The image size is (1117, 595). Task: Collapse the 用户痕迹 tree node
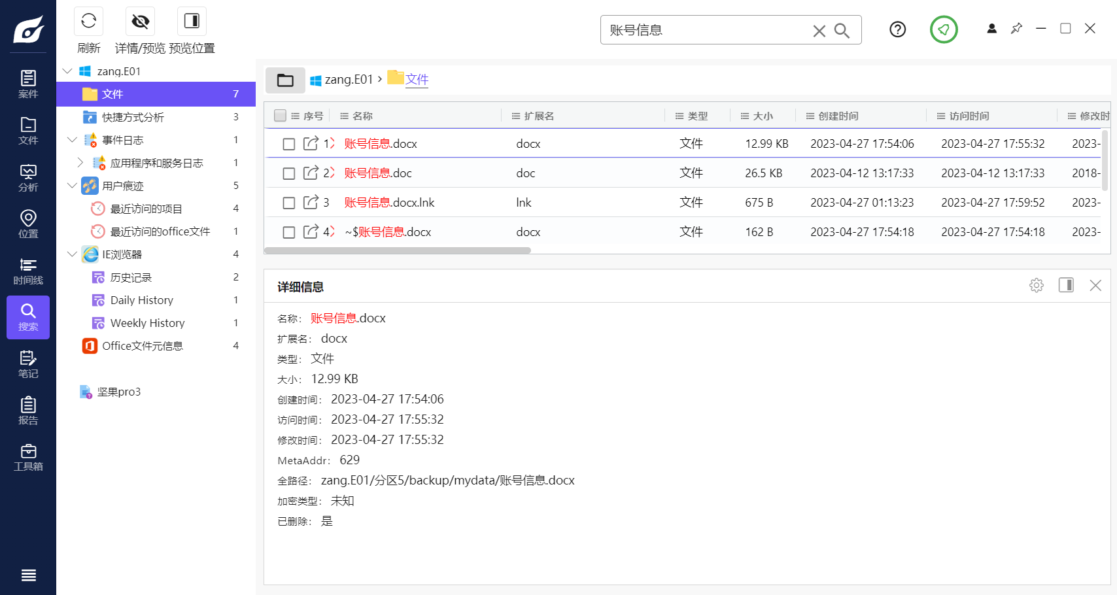(x=72, y=185)
